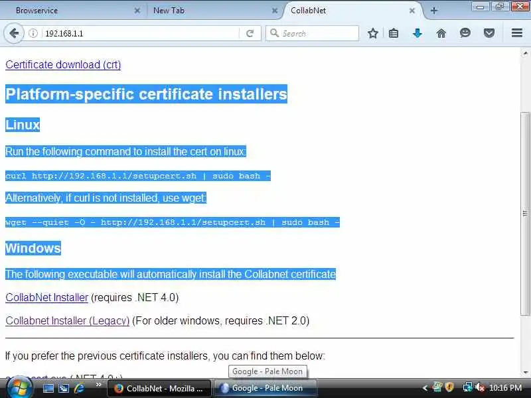Open the downloads arrow icon
Image resolution: width=531 pixels, height=398 pixels.
(417, 33)
